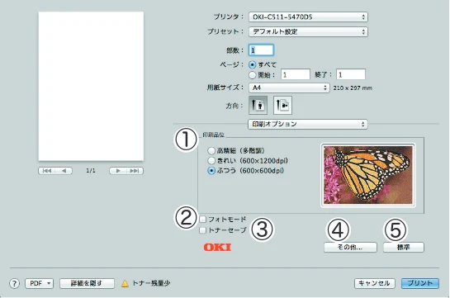Screen dimensions: 450x298
Task: Go to first page in preview
Action: pos(46,171)
